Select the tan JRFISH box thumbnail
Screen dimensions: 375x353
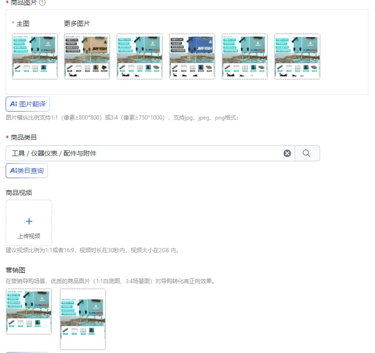(87, 56)
